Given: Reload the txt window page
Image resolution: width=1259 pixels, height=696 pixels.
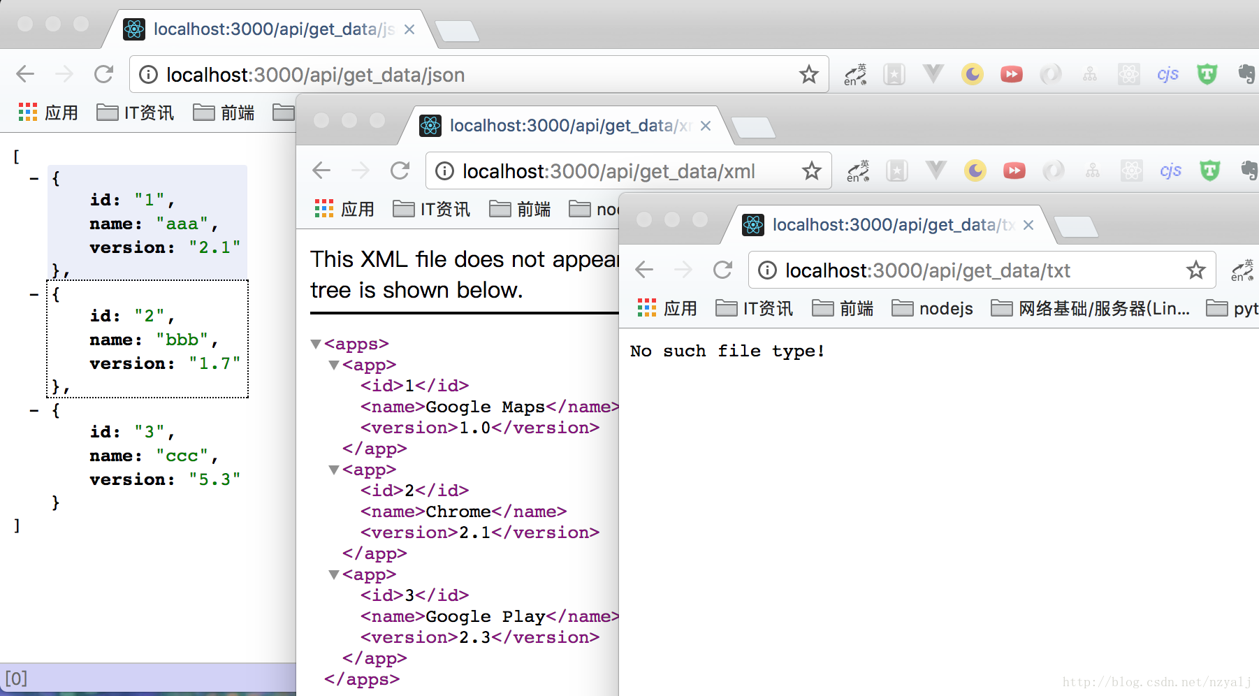Looking at the screenshot, I should coord(722,270).
